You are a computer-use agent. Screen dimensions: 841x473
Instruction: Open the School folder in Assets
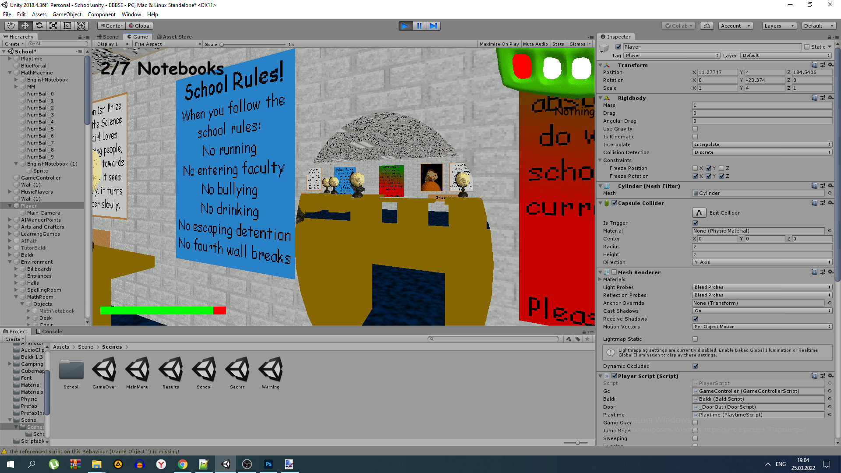coord(71,373)
